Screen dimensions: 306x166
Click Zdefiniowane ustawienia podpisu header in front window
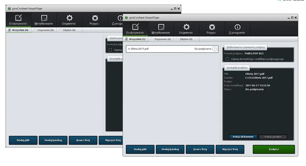[x=246, y=47]
